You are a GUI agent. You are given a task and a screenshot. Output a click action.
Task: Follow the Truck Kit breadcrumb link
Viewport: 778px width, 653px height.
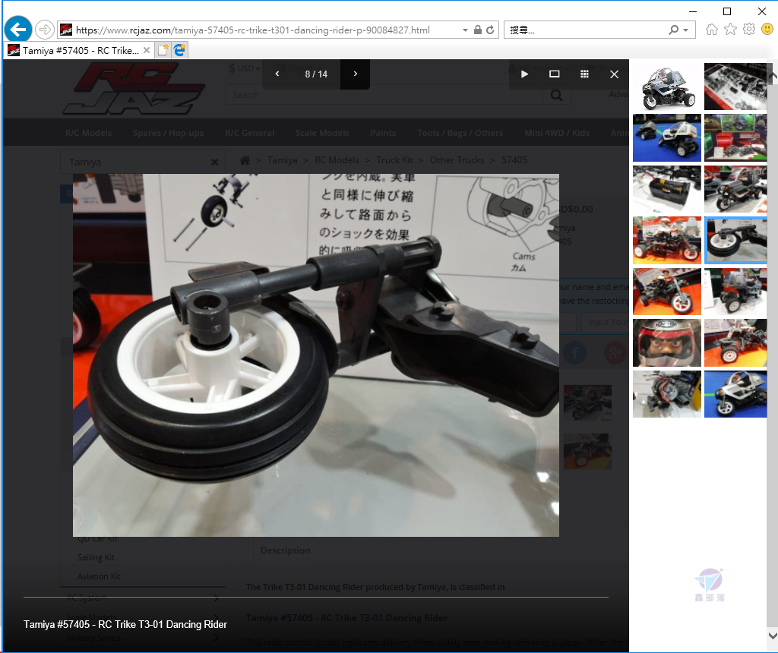[x=394, y=160]
